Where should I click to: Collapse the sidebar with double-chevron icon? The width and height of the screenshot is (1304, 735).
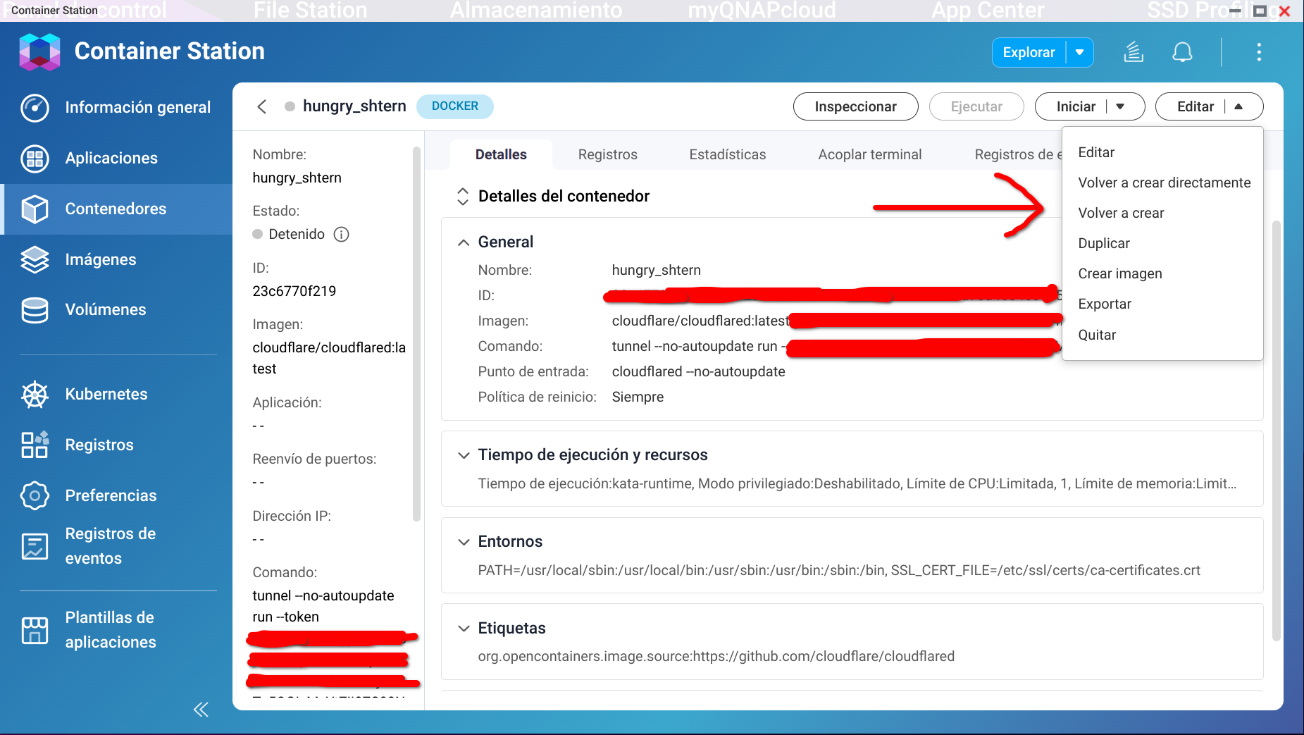click(x=201, y=709)
